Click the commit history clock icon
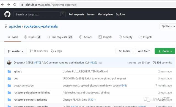The image size is (176, 107). (x=154, y=63)
